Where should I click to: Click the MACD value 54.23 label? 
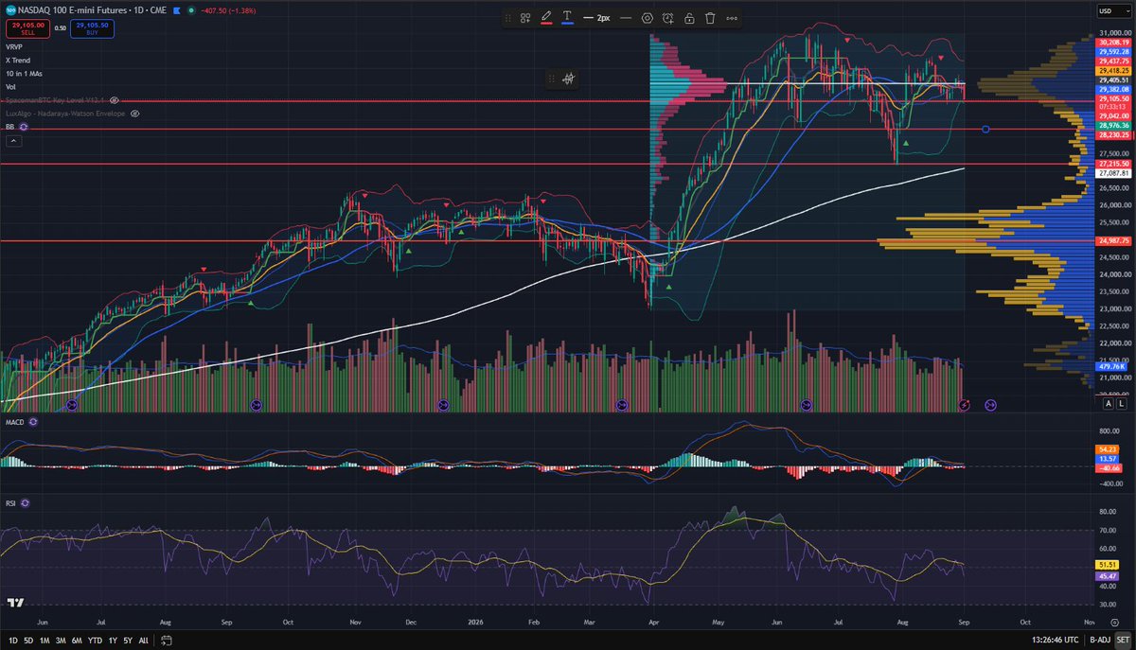1107,448
